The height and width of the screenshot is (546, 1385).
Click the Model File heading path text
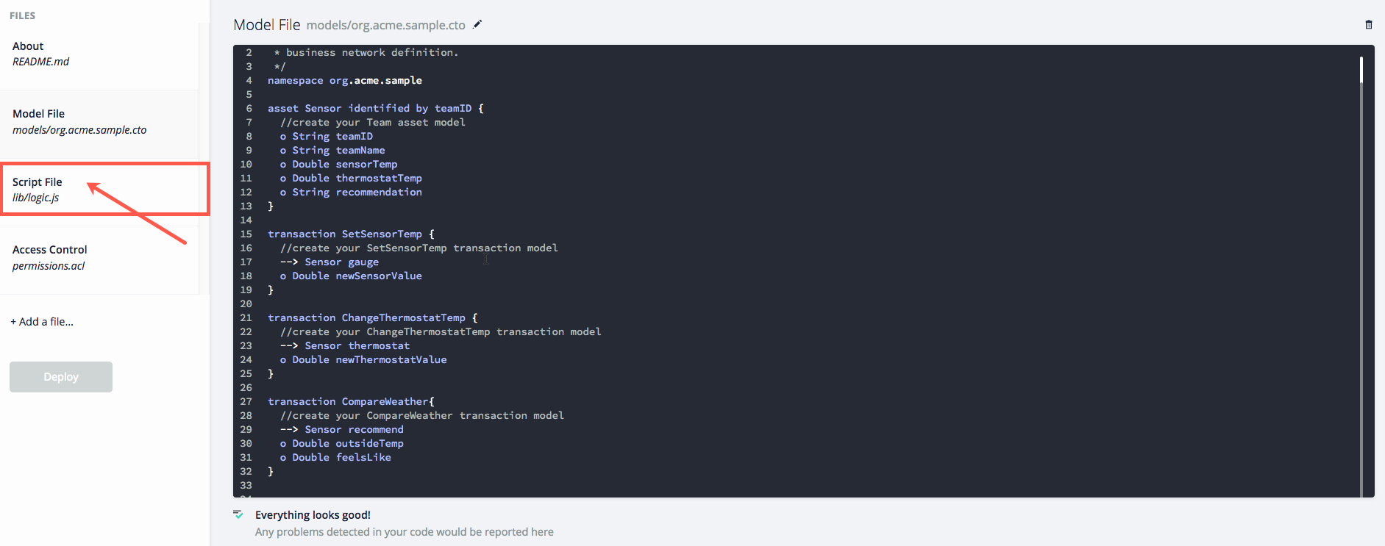coord(386,25)
